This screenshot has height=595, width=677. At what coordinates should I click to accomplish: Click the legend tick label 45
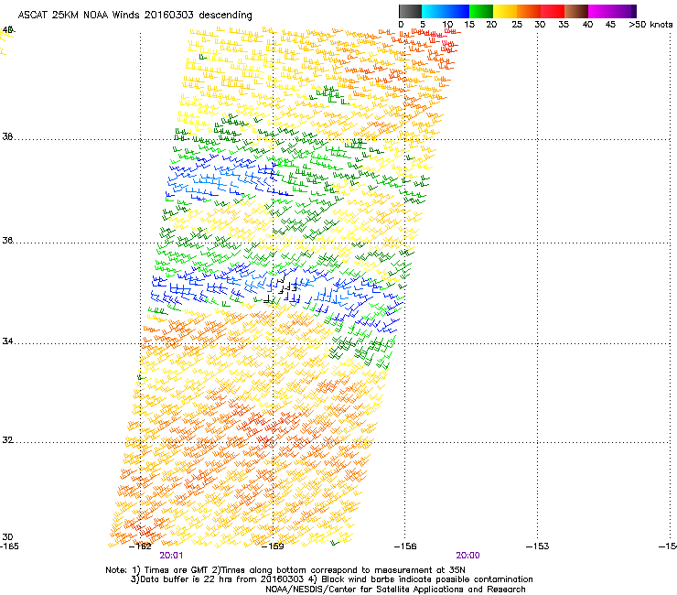pos(610,25)
